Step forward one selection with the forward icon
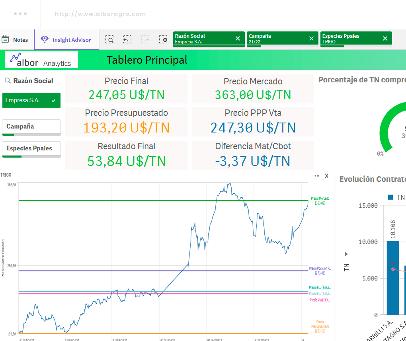 (x=145, y=40)
